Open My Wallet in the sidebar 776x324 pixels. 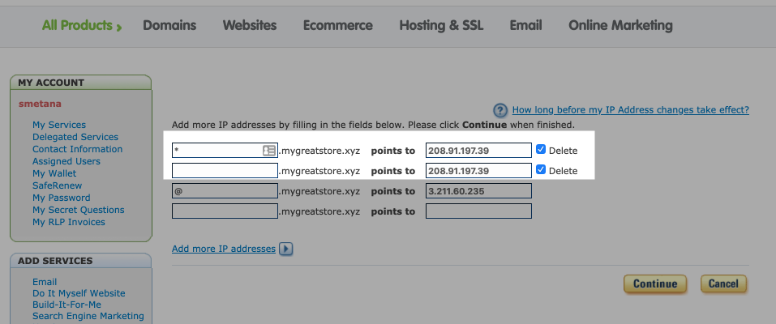[54, 173]
